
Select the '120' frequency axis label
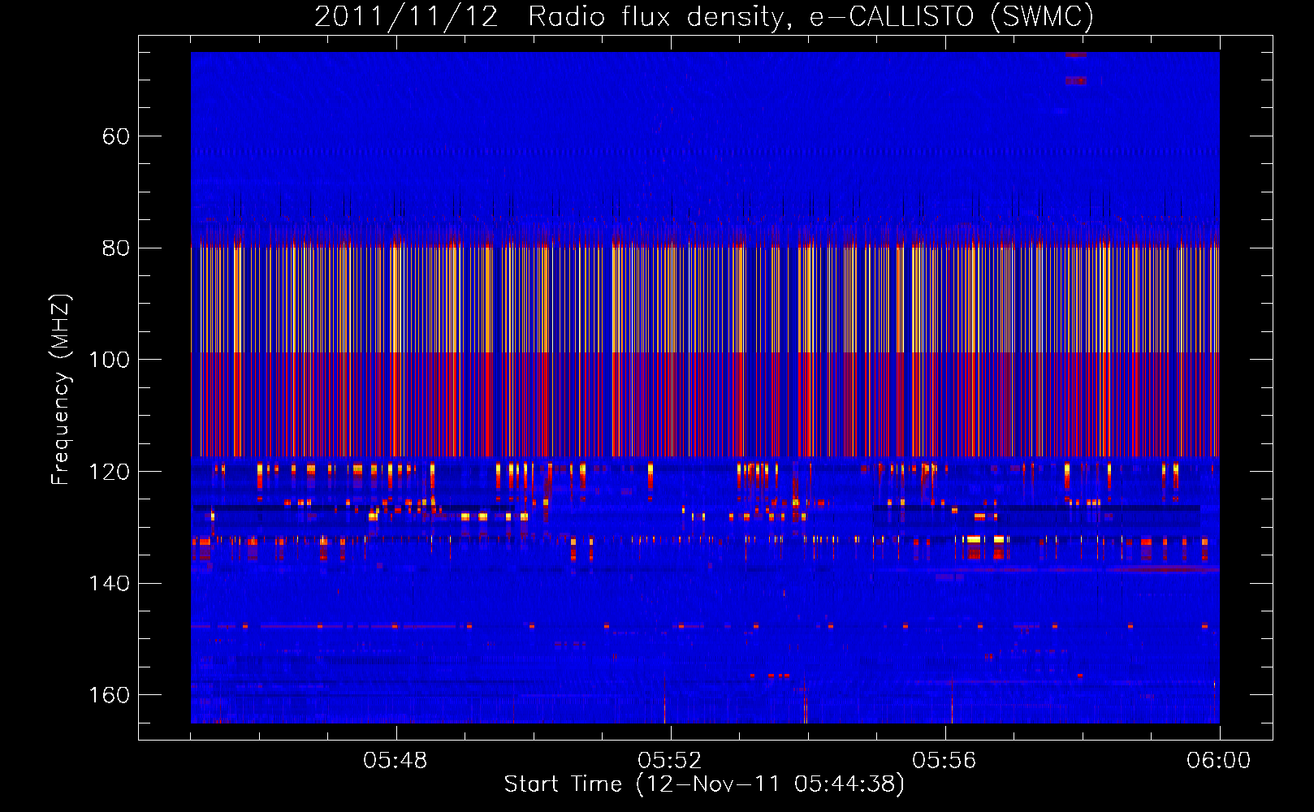[x=109, y=472]
